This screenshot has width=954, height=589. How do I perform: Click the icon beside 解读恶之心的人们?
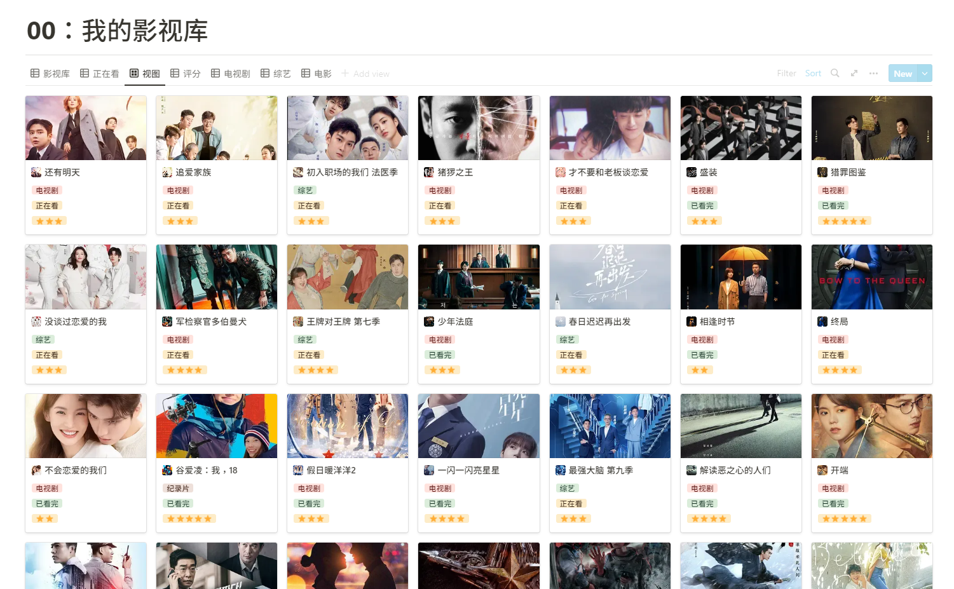tap(692, 470)
